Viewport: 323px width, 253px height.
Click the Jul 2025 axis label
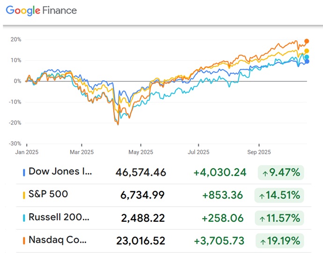click(x=198, y=152)
